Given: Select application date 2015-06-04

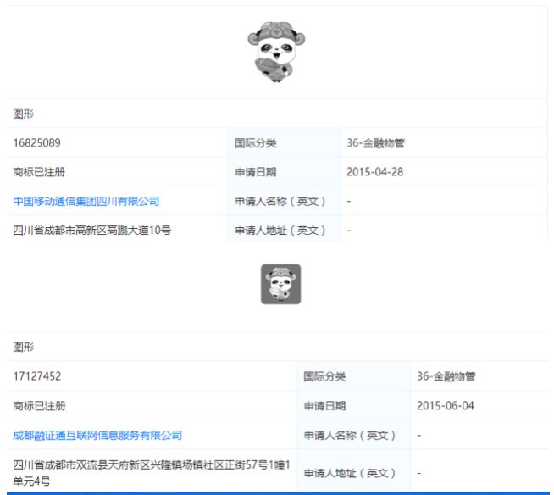Looking at the screenshot, I should 446,405.
